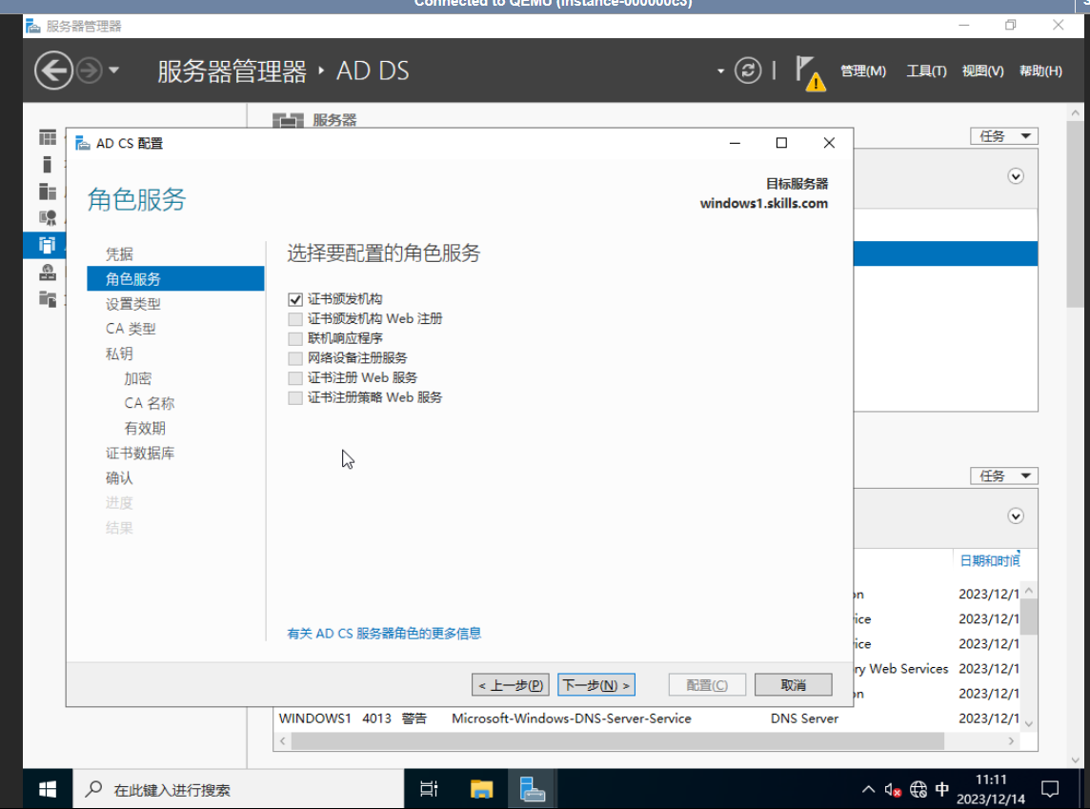This screenshot has width=1090, height=809.
Task: Uncheck the 证书颁发机构 checkbox
Action: click(x=295, y=299)
